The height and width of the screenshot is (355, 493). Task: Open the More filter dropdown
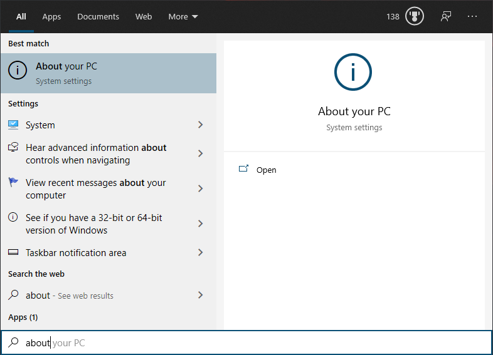click(x=183, y=17)
